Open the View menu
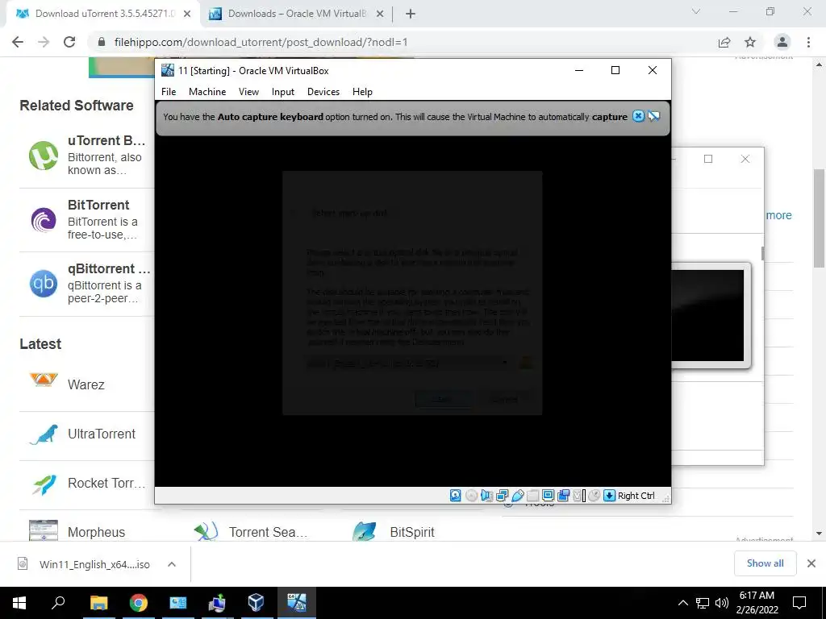Image resolution: width=826 pixels, height=619 pixels. point(248,92)
